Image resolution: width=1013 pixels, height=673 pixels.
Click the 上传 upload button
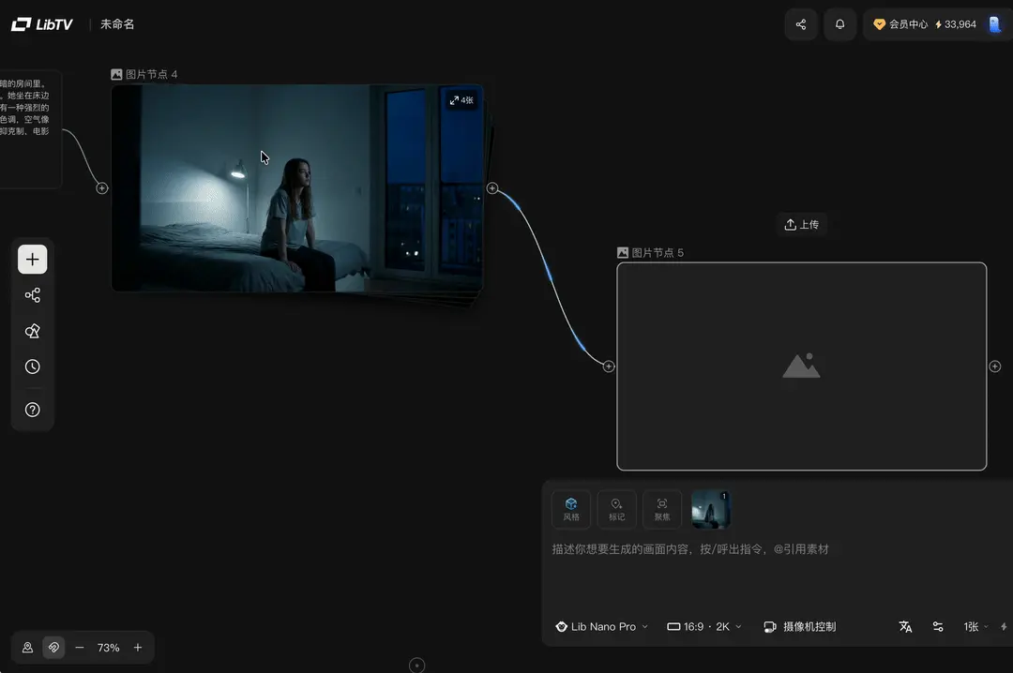[803, 224]
